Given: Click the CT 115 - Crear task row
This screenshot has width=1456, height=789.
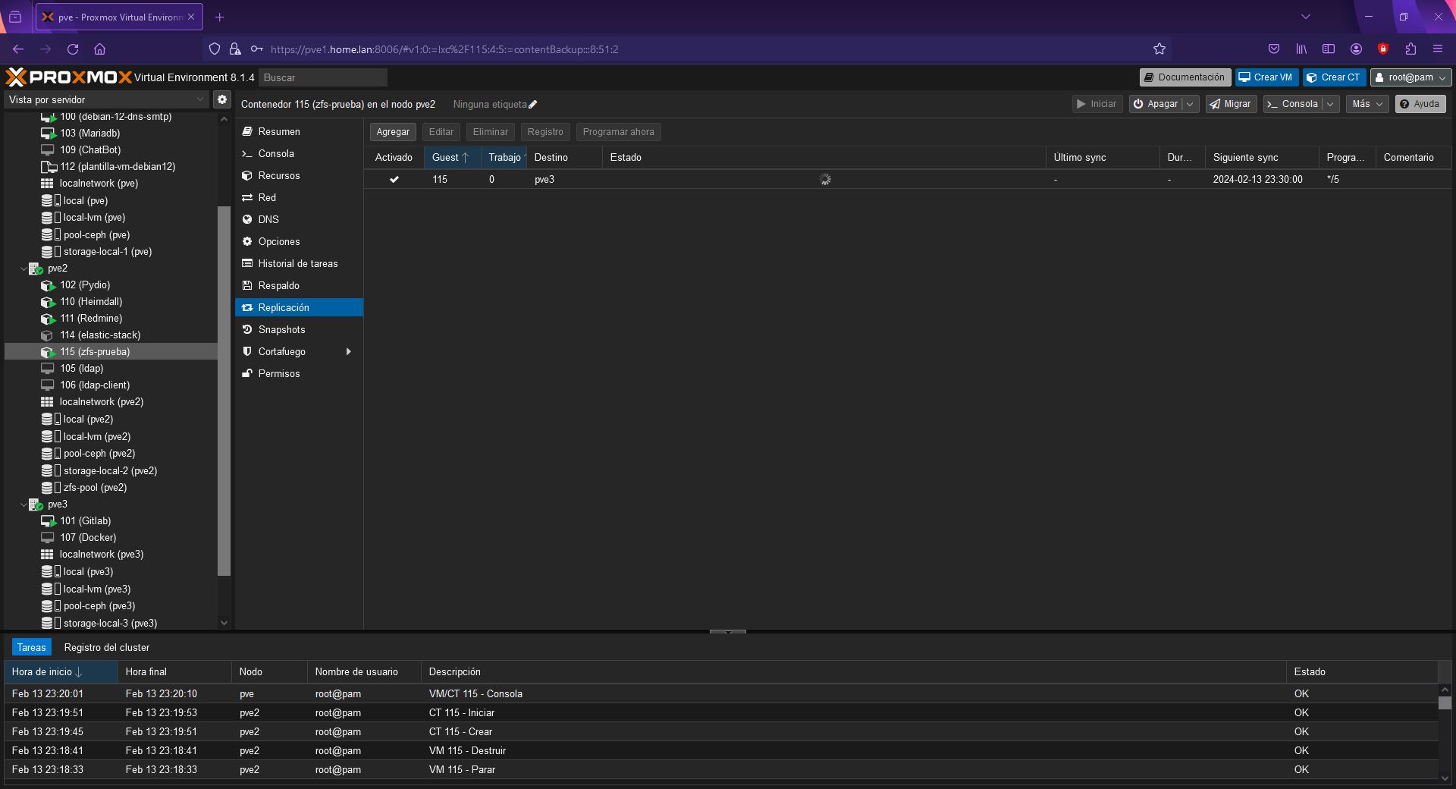Looking at the screenshot, I should (720, 732).
